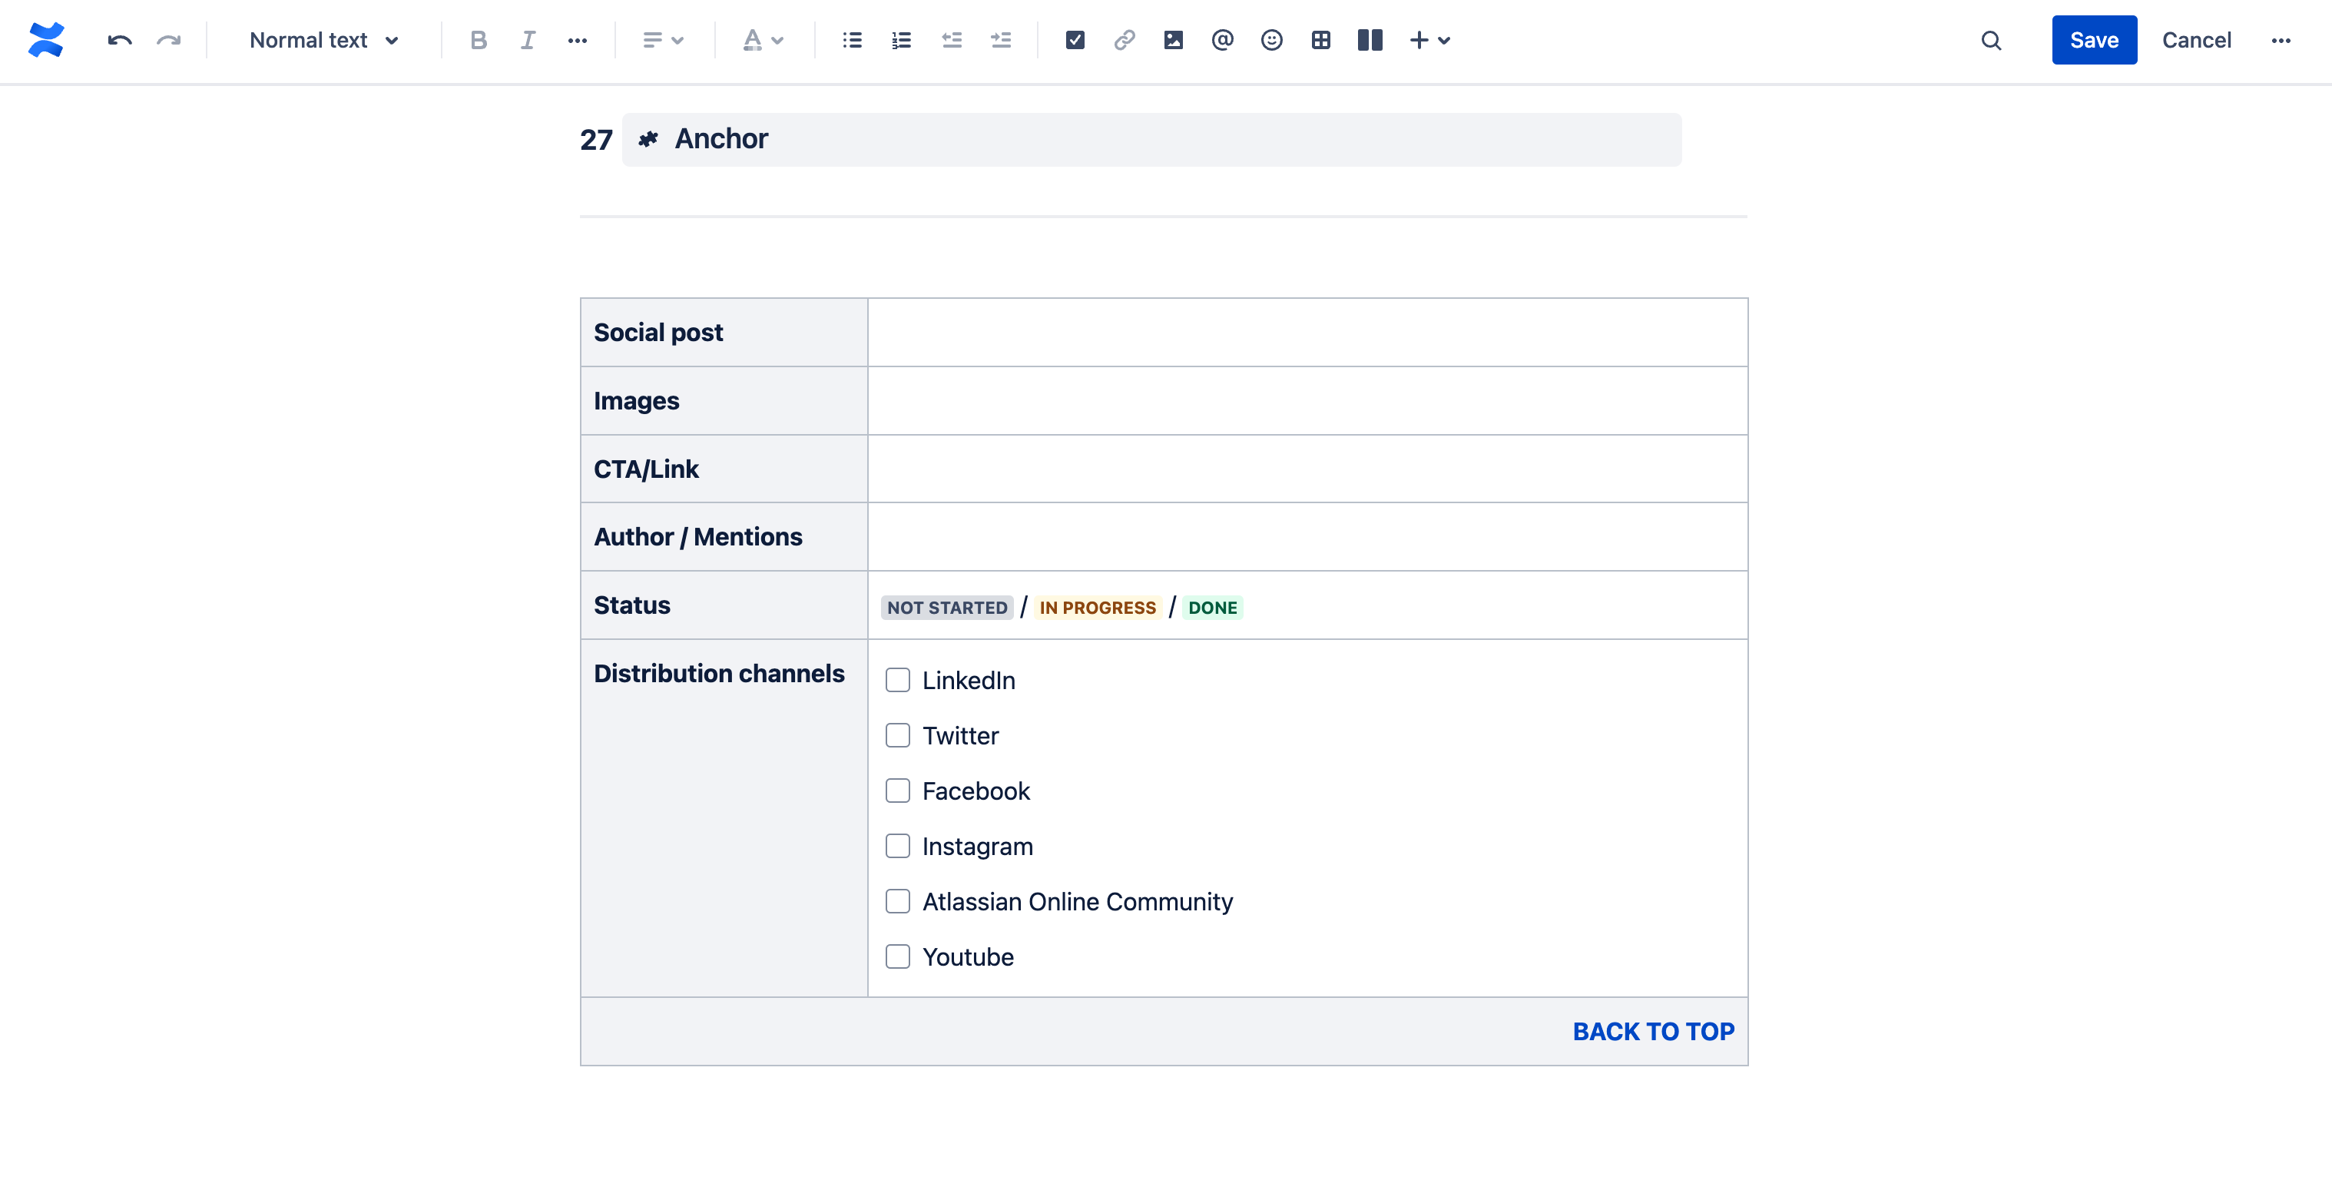Check the Twitter checkbox

click(x=897, y=735)
